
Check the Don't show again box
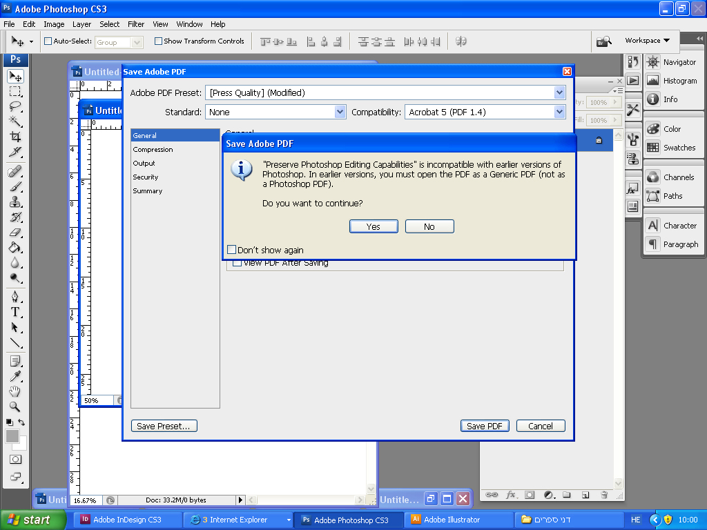click(x=232, y=250)
